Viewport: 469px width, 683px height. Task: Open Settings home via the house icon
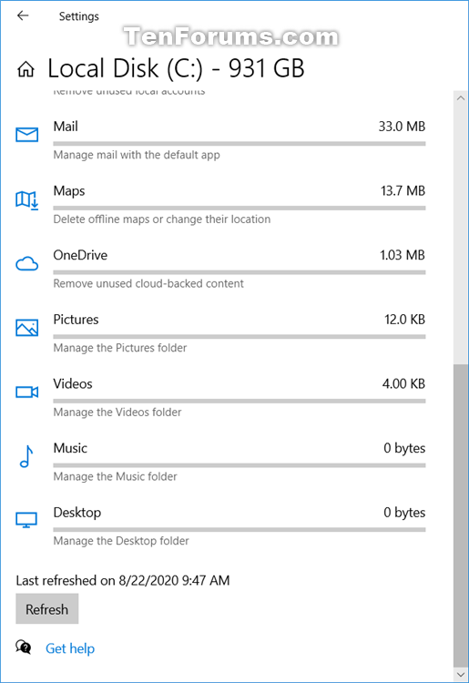[x=25, y=69]
